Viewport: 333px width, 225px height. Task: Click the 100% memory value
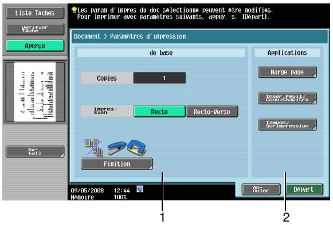(x=120, y=197)
